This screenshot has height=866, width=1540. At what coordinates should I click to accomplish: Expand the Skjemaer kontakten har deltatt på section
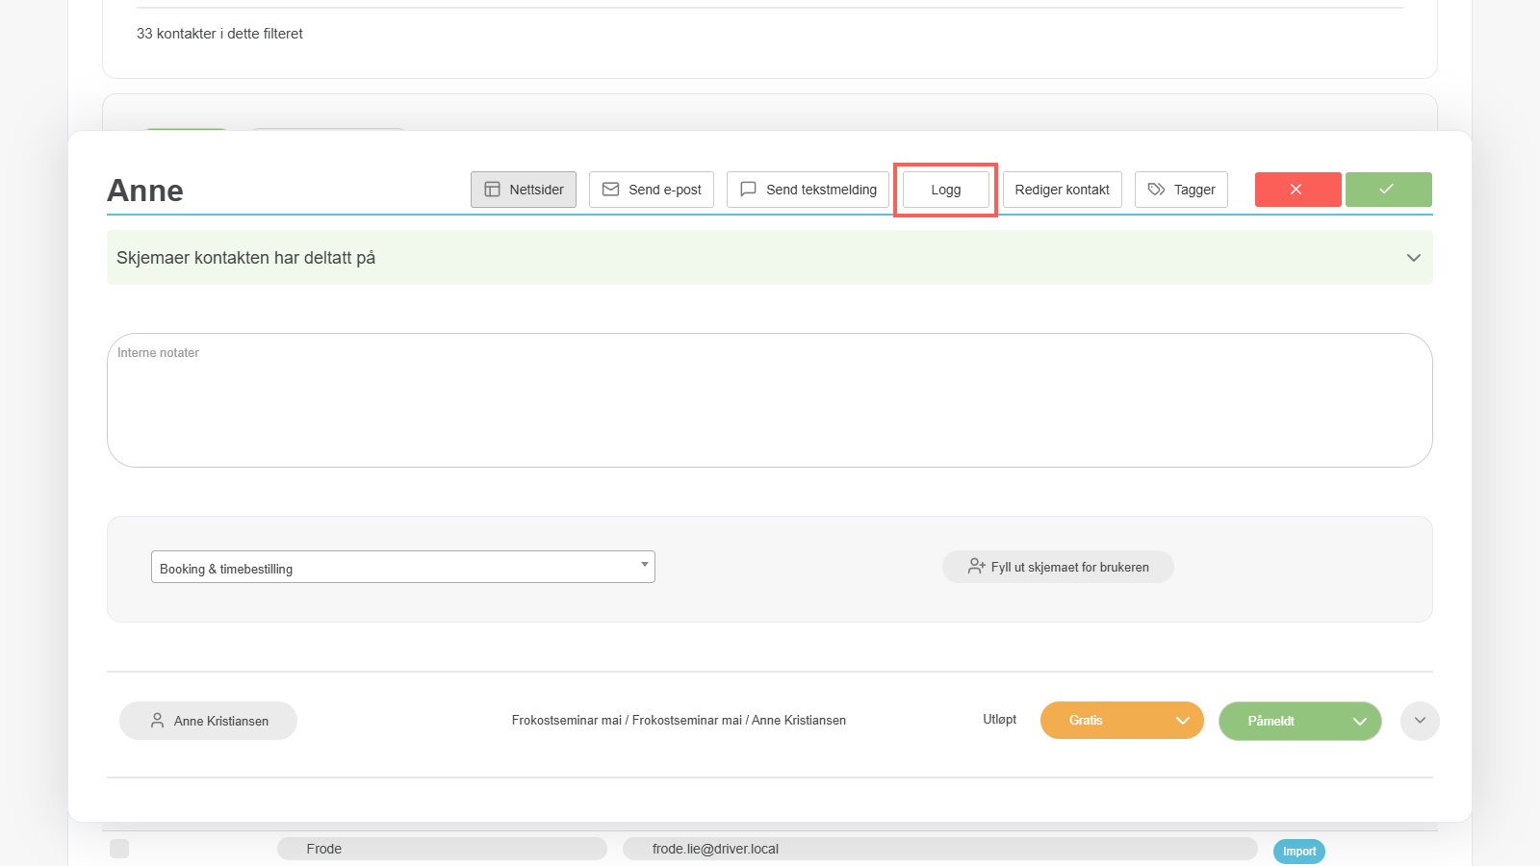tap(770, 258)
